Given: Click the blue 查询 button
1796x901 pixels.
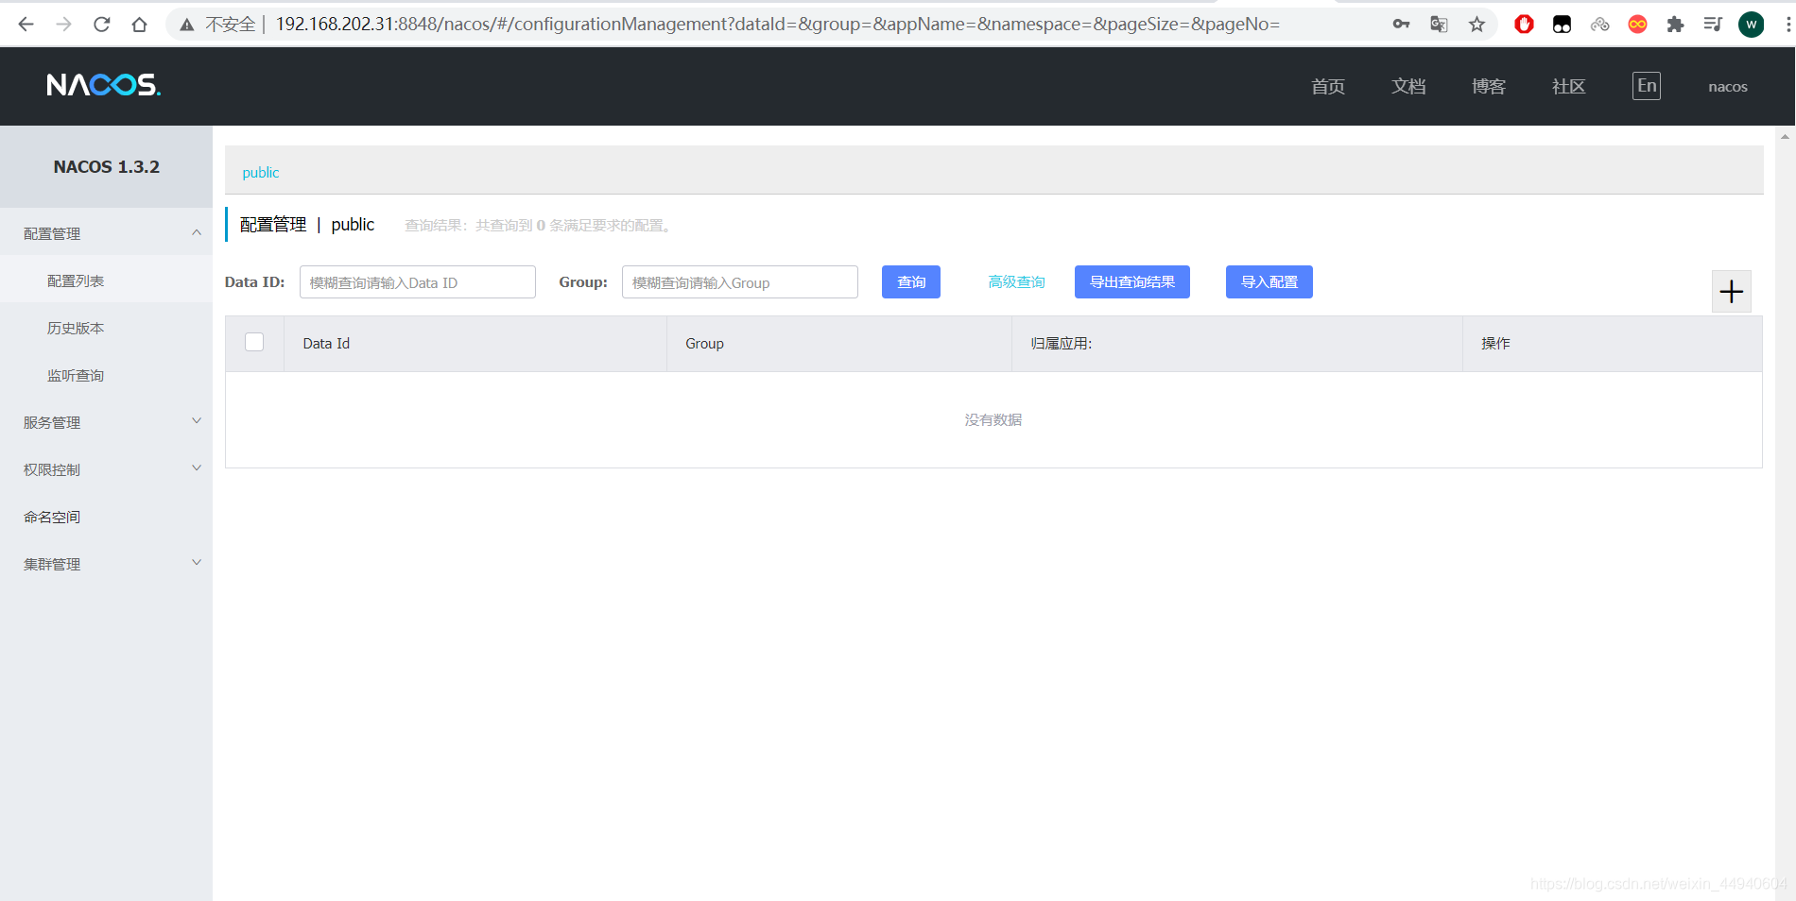Looking at the screenshot, I should 910,281.
